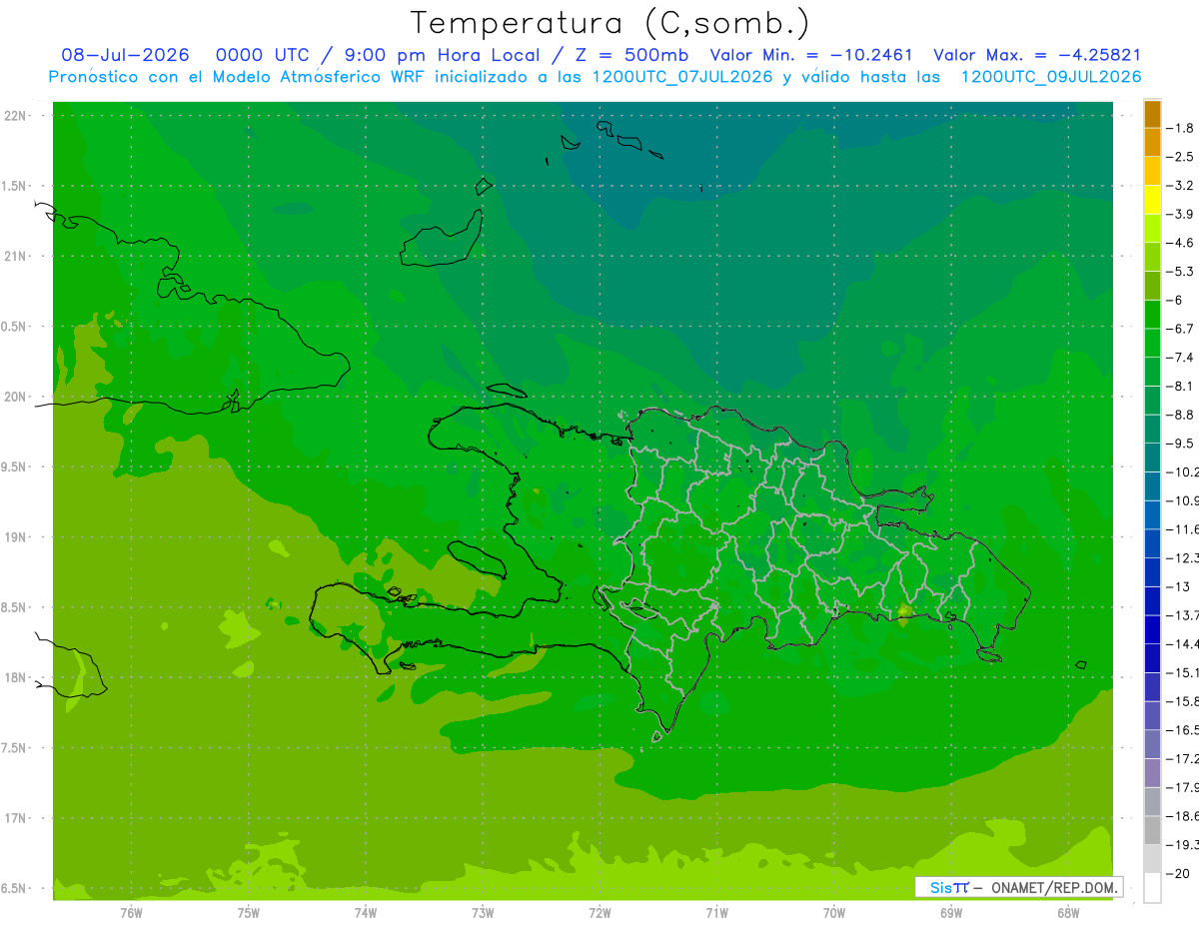The image size is (1199, 926).
Task: Click the "19N" latitude axis label
Action: (x=15, y=537)
